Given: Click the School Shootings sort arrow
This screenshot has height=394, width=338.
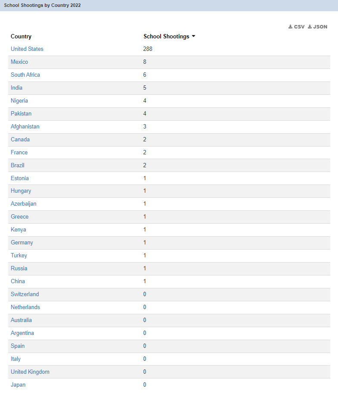Looking at the screenshot, I should tap(194, 36).
